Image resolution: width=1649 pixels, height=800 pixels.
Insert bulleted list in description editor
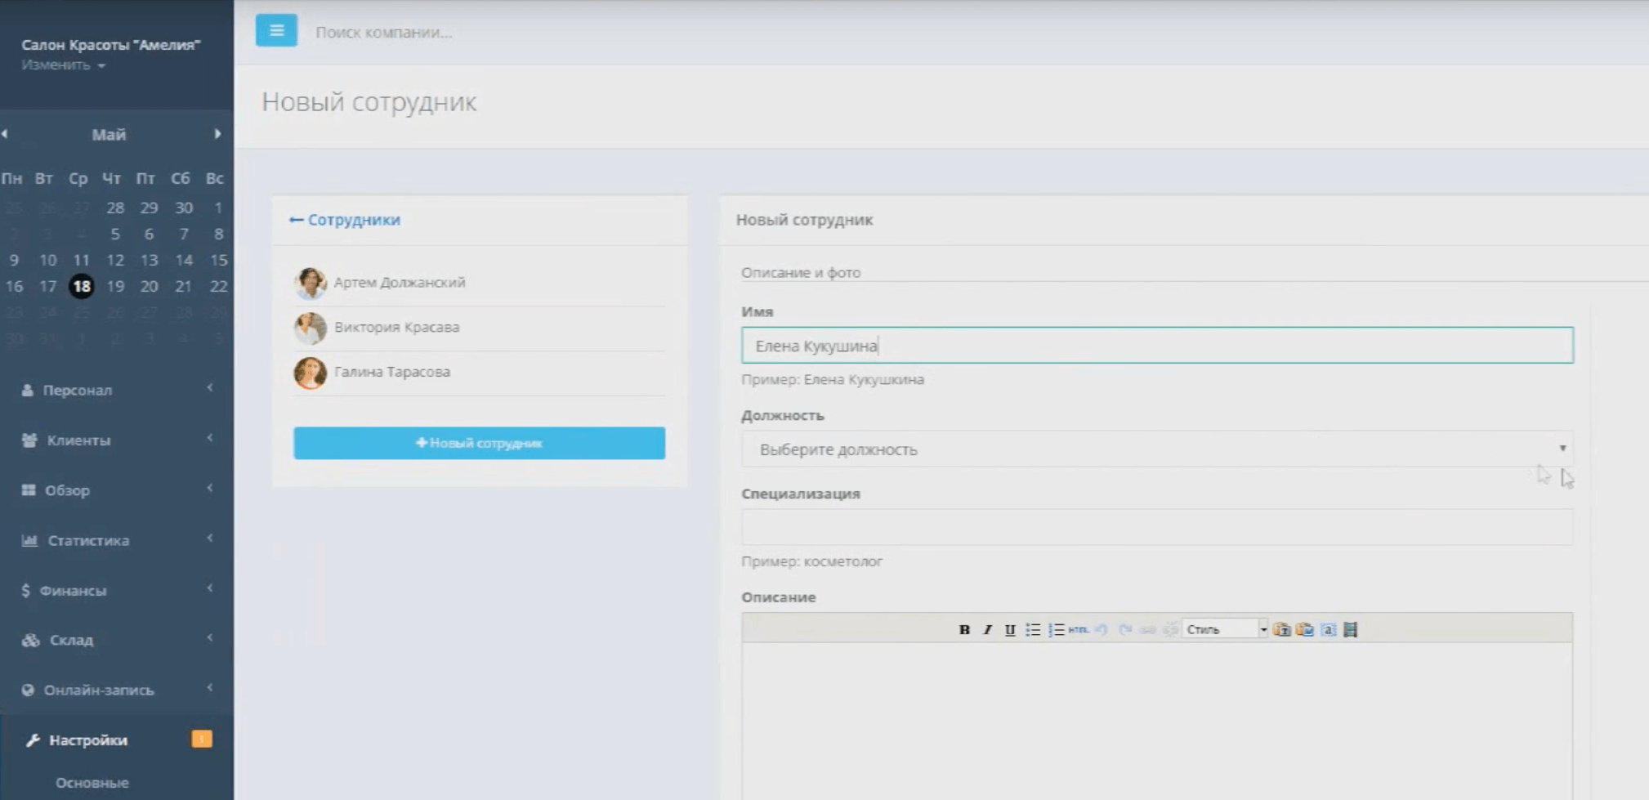1033,629
